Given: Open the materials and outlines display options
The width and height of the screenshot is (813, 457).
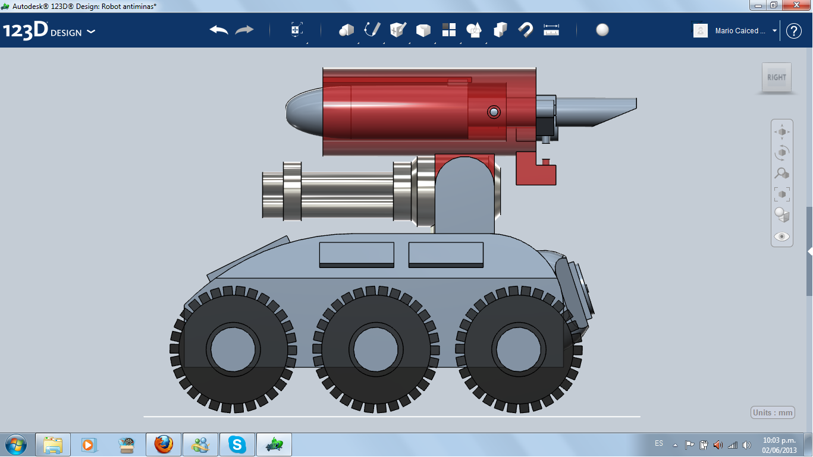Looking at the screenshot, I should 782,215.
